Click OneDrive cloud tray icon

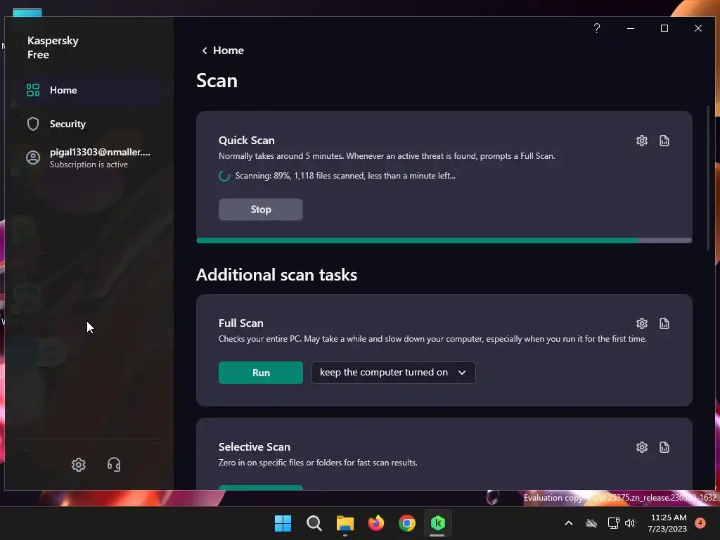[x=591, y=523]
